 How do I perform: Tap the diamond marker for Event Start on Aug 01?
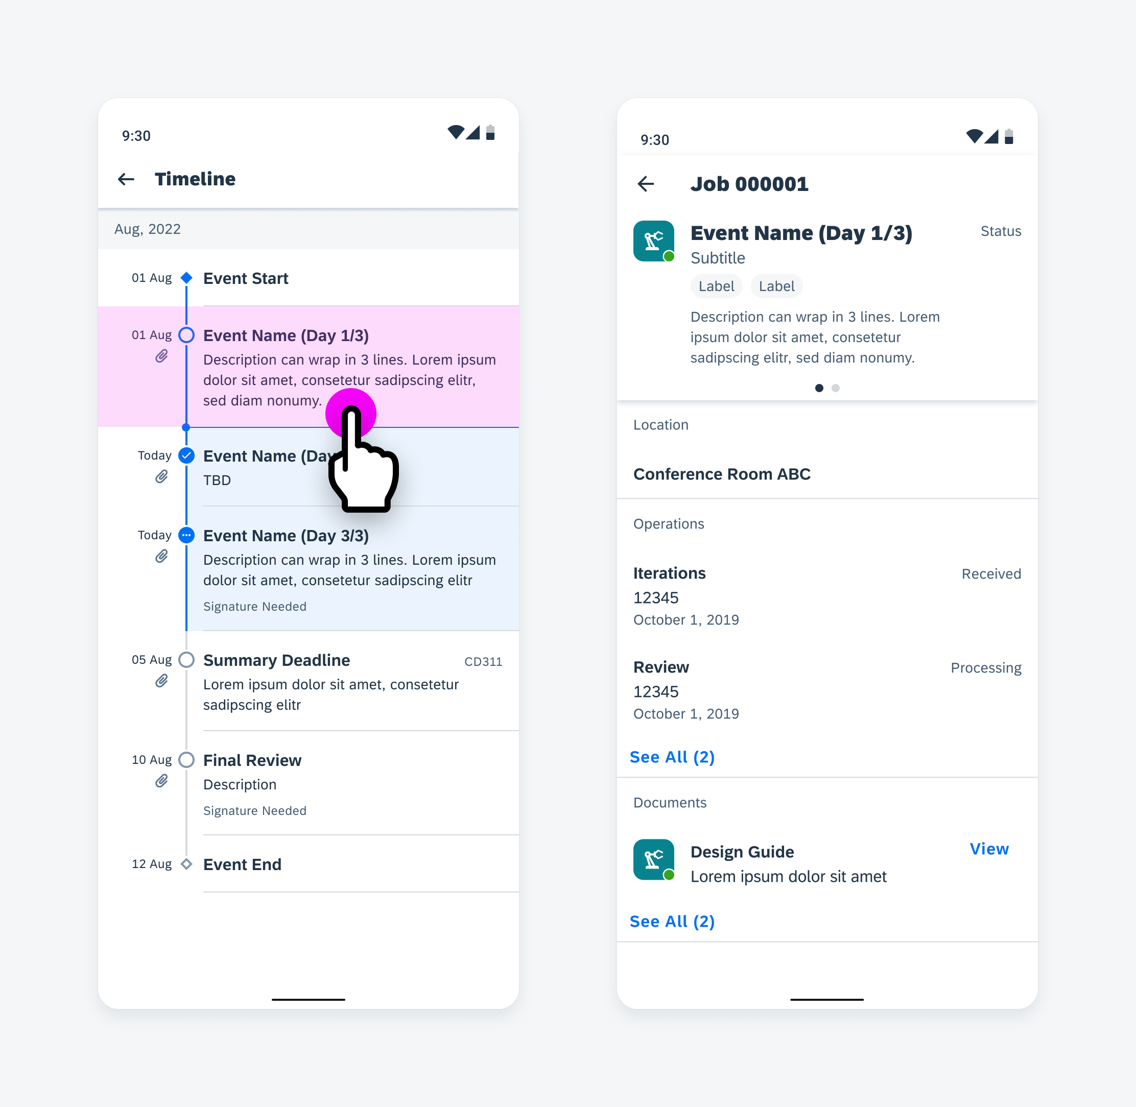click(x=188, y=277)
